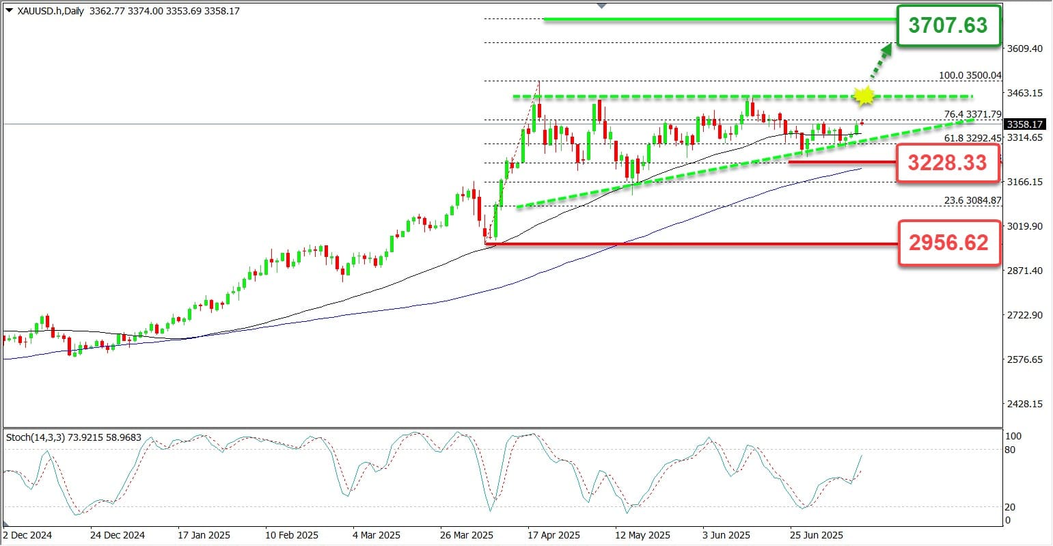Open the chart menu triangle beside XAUUSD.h

point(9,11)
